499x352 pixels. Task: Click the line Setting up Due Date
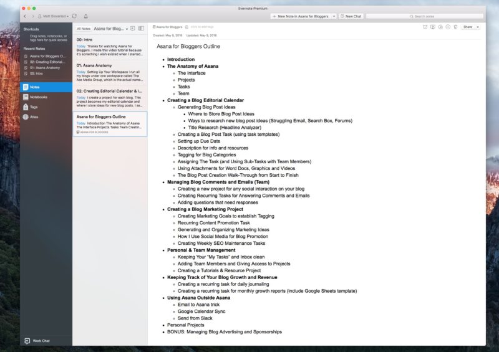(x=198, y=141)
